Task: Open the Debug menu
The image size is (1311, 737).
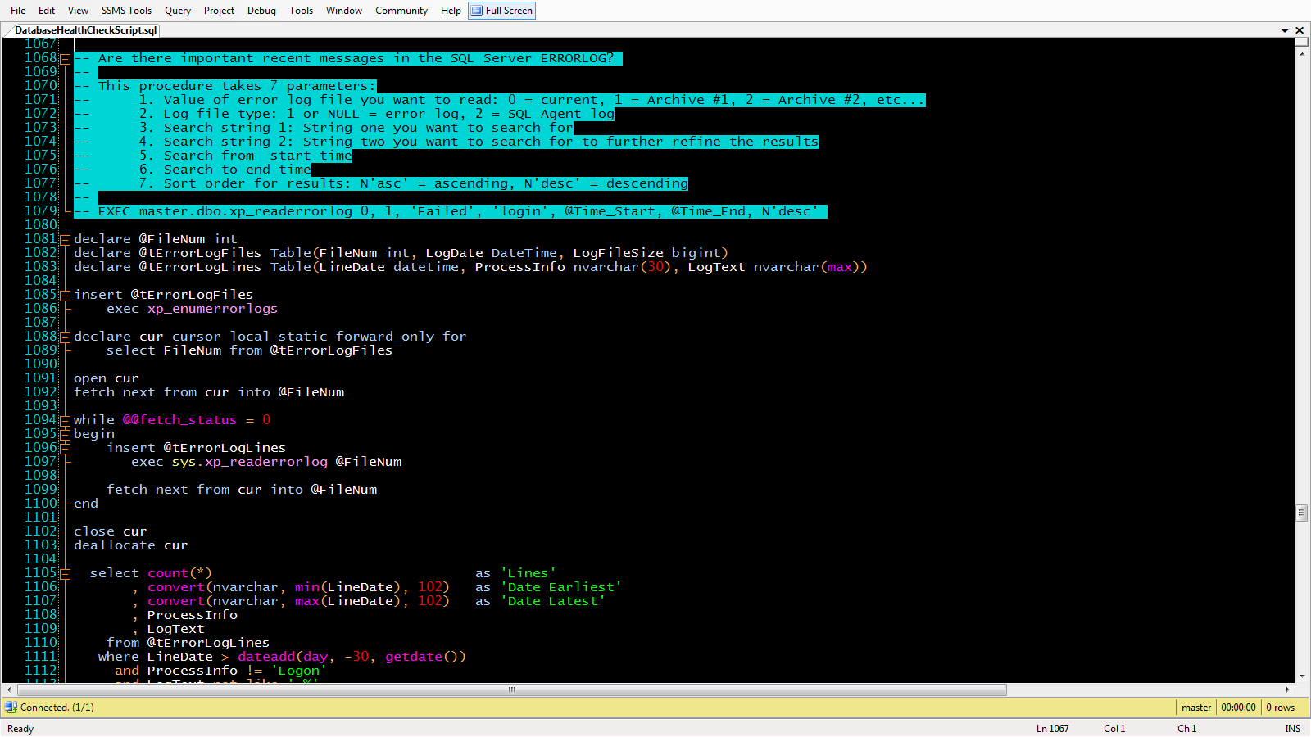Action: [261, 11]
